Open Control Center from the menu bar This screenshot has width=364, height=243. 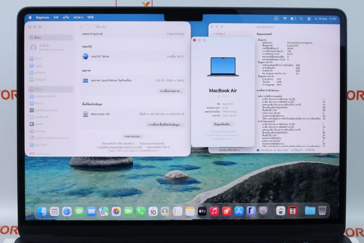309,18
